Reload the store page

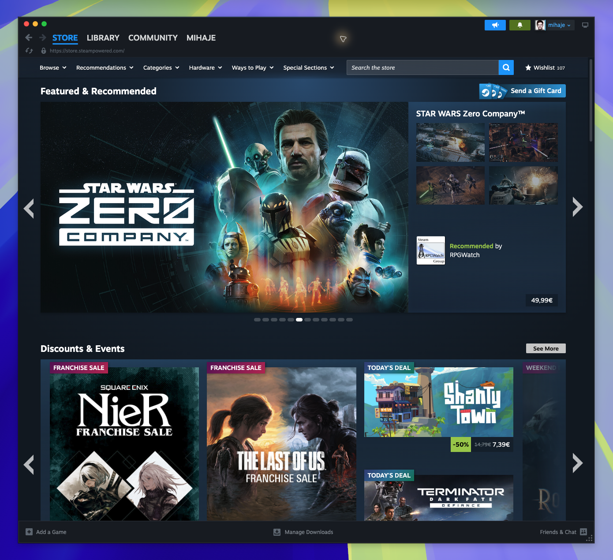click(29, 51)
